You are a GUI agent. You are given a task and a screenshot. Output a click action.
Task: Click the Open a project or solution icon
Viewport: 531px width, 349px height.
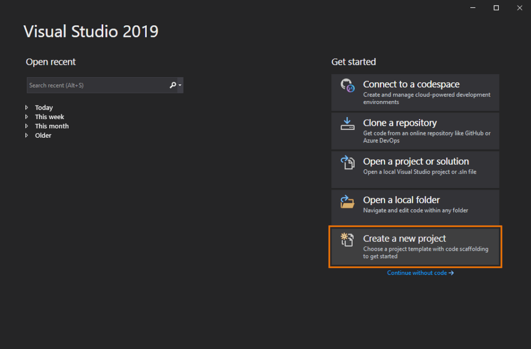(x=347, y=162)
